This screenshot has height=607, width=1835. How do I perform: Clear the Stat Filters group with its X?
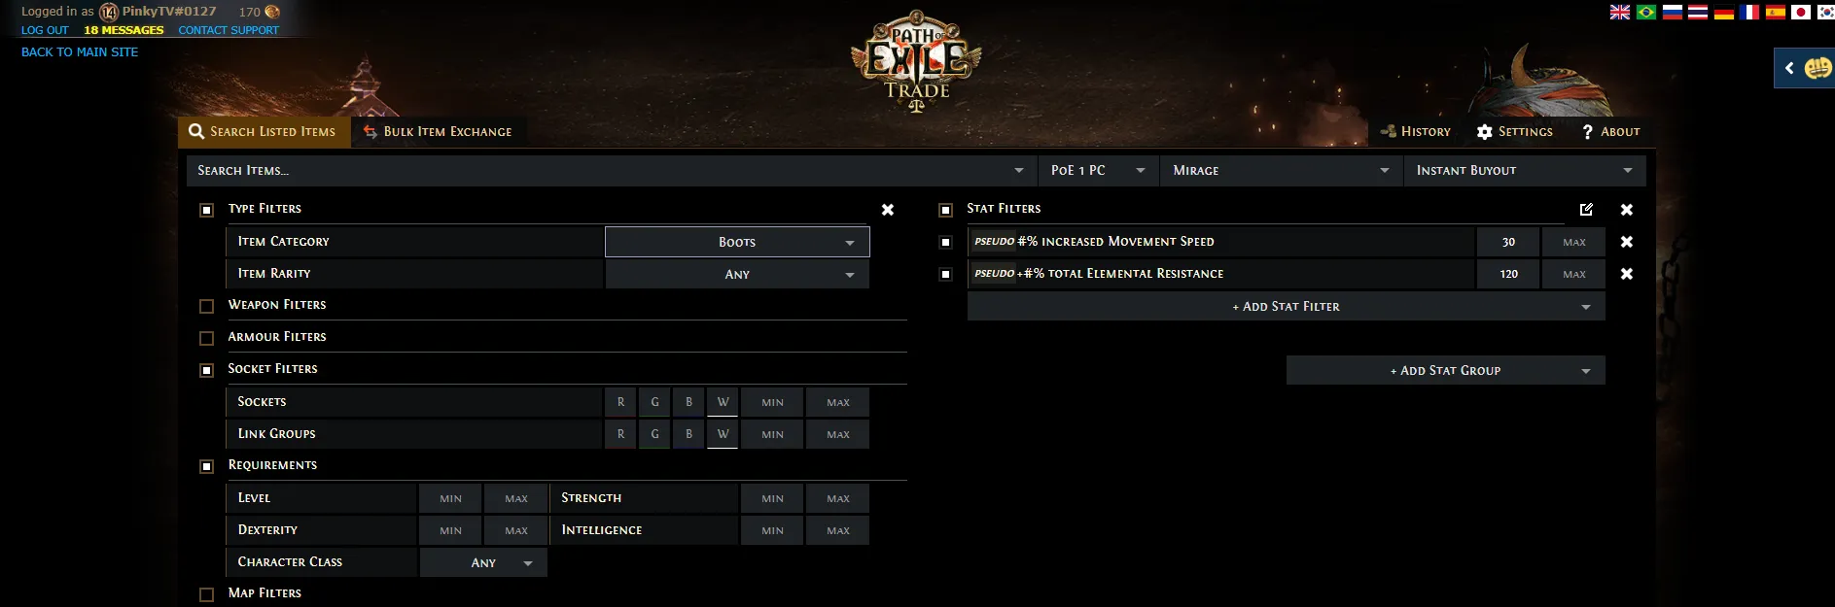tap(1627, 210)
